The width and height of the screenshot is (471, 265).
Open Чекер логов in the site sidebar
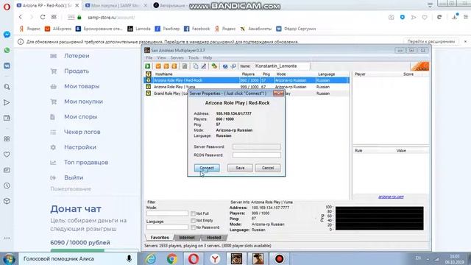[x=82, y=132]
